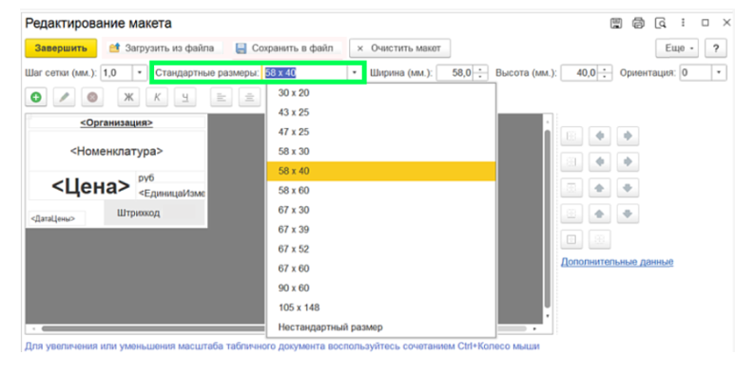
Task: Select the <Организация> cell in layout
Action: coord(117,122)
